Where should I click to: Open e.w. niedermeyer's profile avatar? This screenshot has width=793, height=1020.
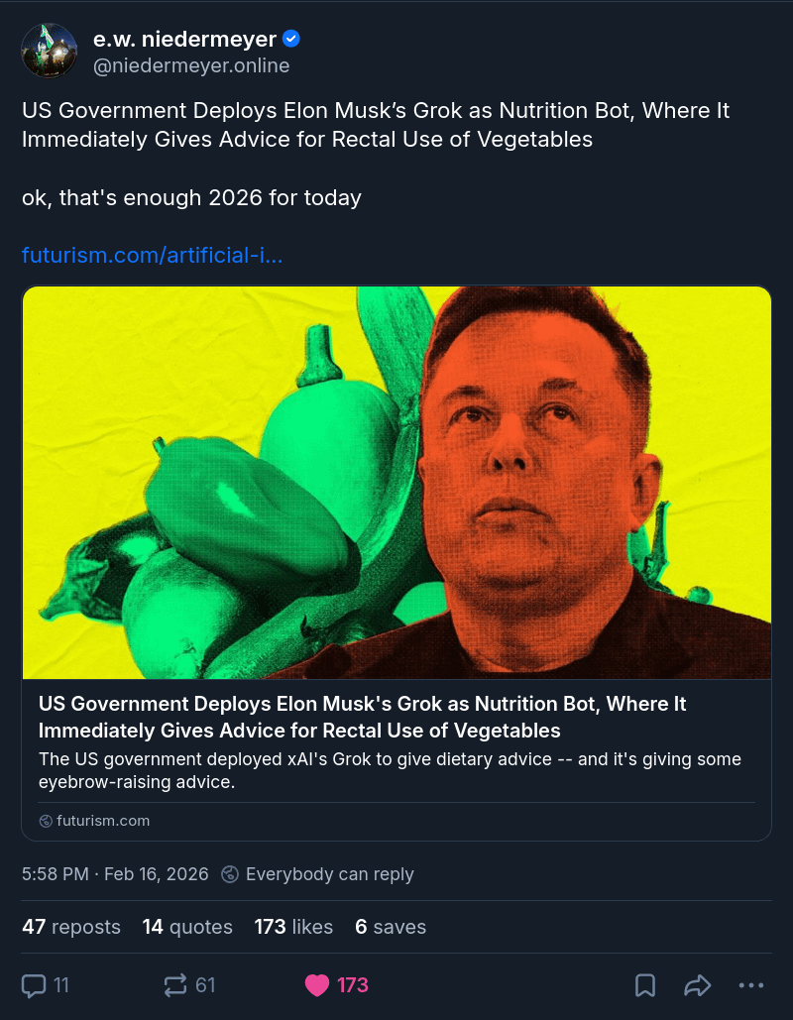pos(50,52)
